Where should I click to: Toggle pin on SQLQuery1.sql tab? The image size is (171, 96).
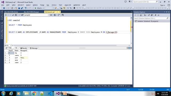click(57, 12)
